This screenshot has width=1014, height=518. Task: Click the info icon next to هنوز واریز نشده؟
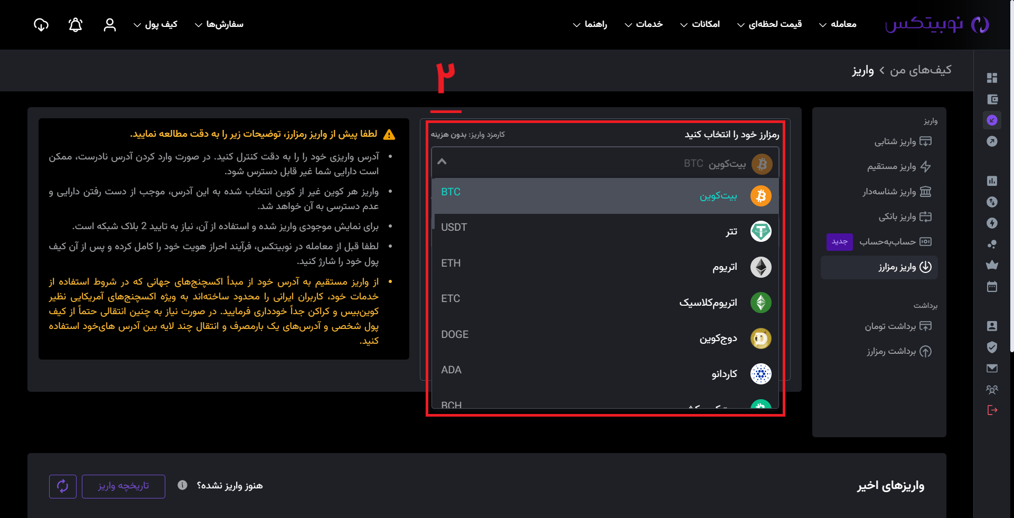pyautogui.click(x=182, y=485)
